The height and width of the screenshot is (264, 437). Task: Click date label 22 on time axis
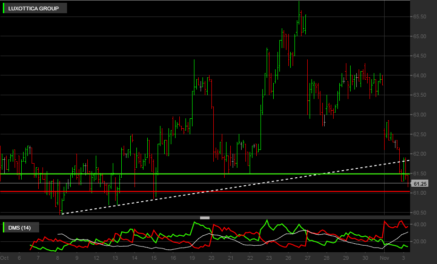pos(250,258)
